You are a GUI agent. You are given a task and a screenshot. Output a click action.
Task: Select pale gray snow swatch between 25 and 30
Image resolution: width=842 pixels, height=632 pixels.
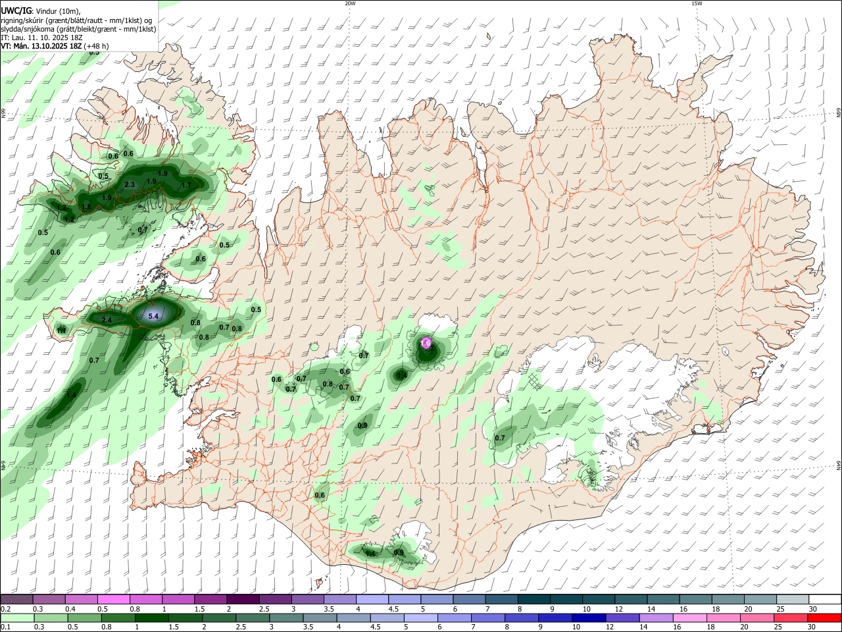tap(792, 600)
